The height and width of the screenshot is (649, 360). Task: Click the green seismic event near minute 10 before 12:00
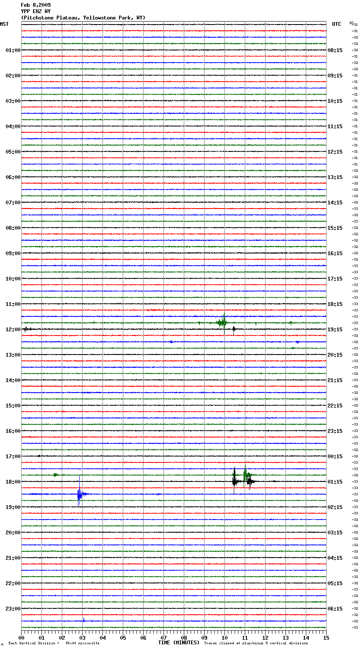[x=222, y=323]
